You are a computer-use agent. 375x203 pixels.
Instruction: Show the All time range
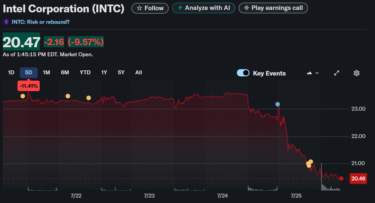[139, 72]
